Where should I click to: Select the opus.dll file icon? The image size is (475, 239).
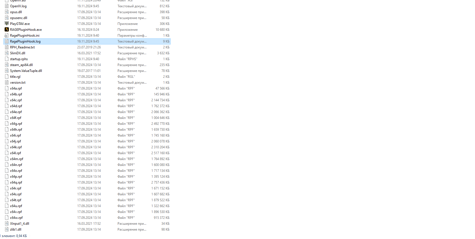(7, 12)
